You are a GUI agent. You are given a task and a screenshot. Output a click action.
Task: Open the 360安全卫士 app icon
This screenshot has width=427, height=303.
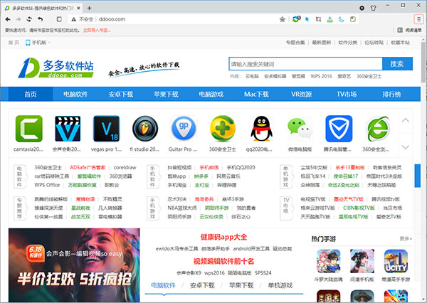coord(223,129)
